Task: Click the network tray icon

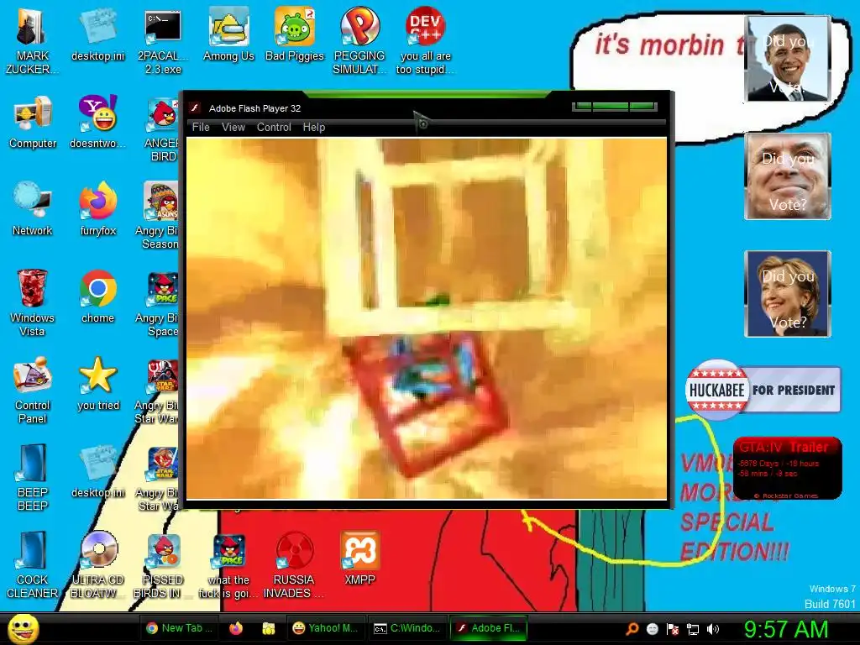Action: click(693, 628)
